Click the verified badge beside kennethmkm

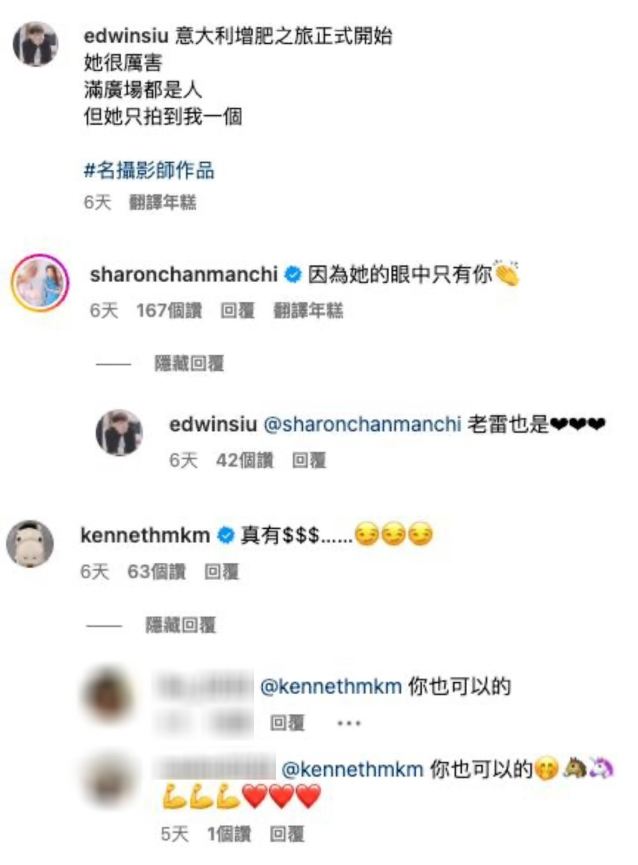[225, 535]
